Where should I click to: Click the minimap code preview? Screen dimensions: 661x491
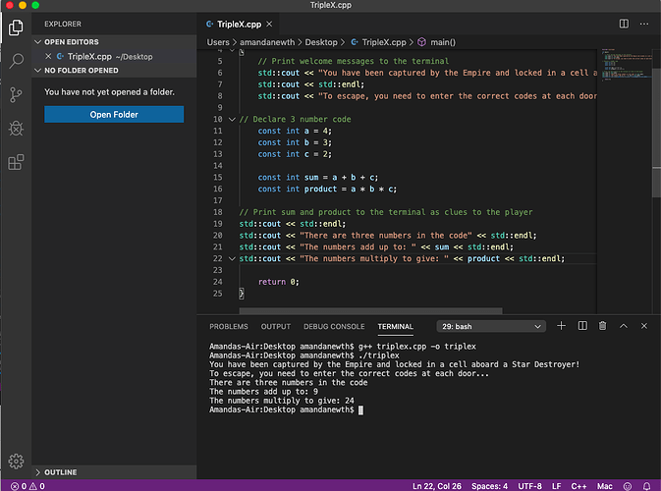pos(627,64)
